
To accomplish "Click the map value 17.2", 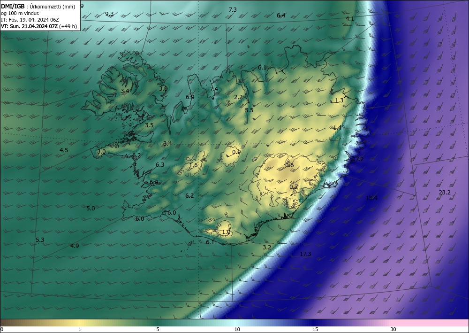I will (x=358, y=159).
